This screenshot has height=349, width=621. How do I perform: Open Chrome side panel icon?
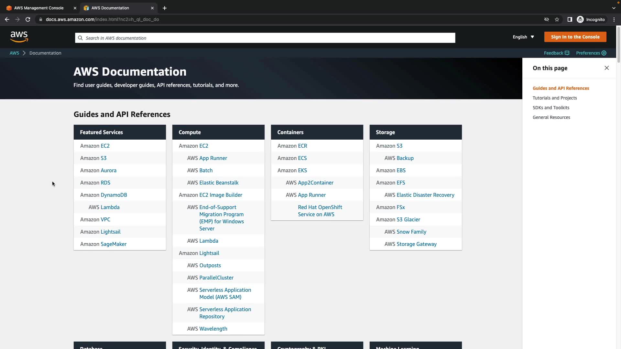[570, 19]
